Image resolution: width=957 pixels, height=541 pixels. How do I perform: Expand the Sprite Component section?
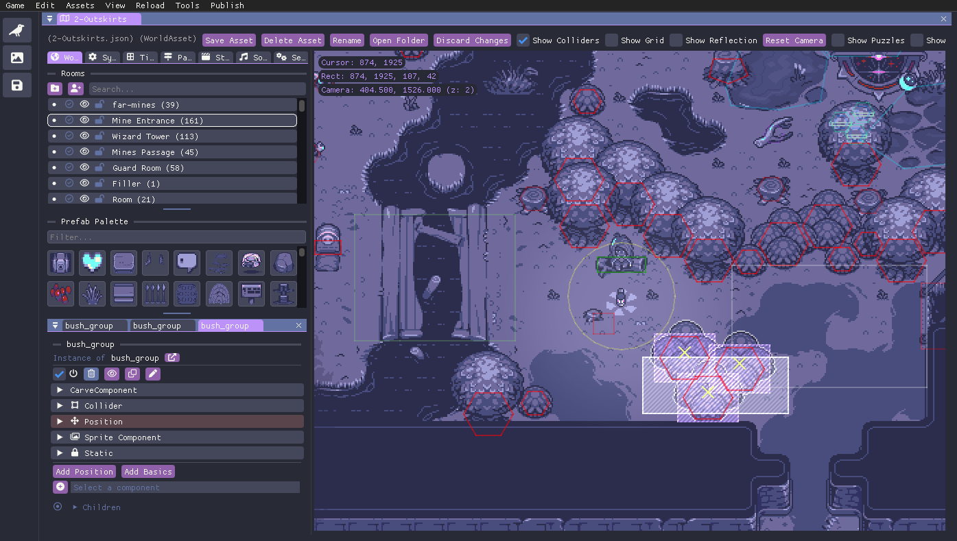(x=60, y=437)
